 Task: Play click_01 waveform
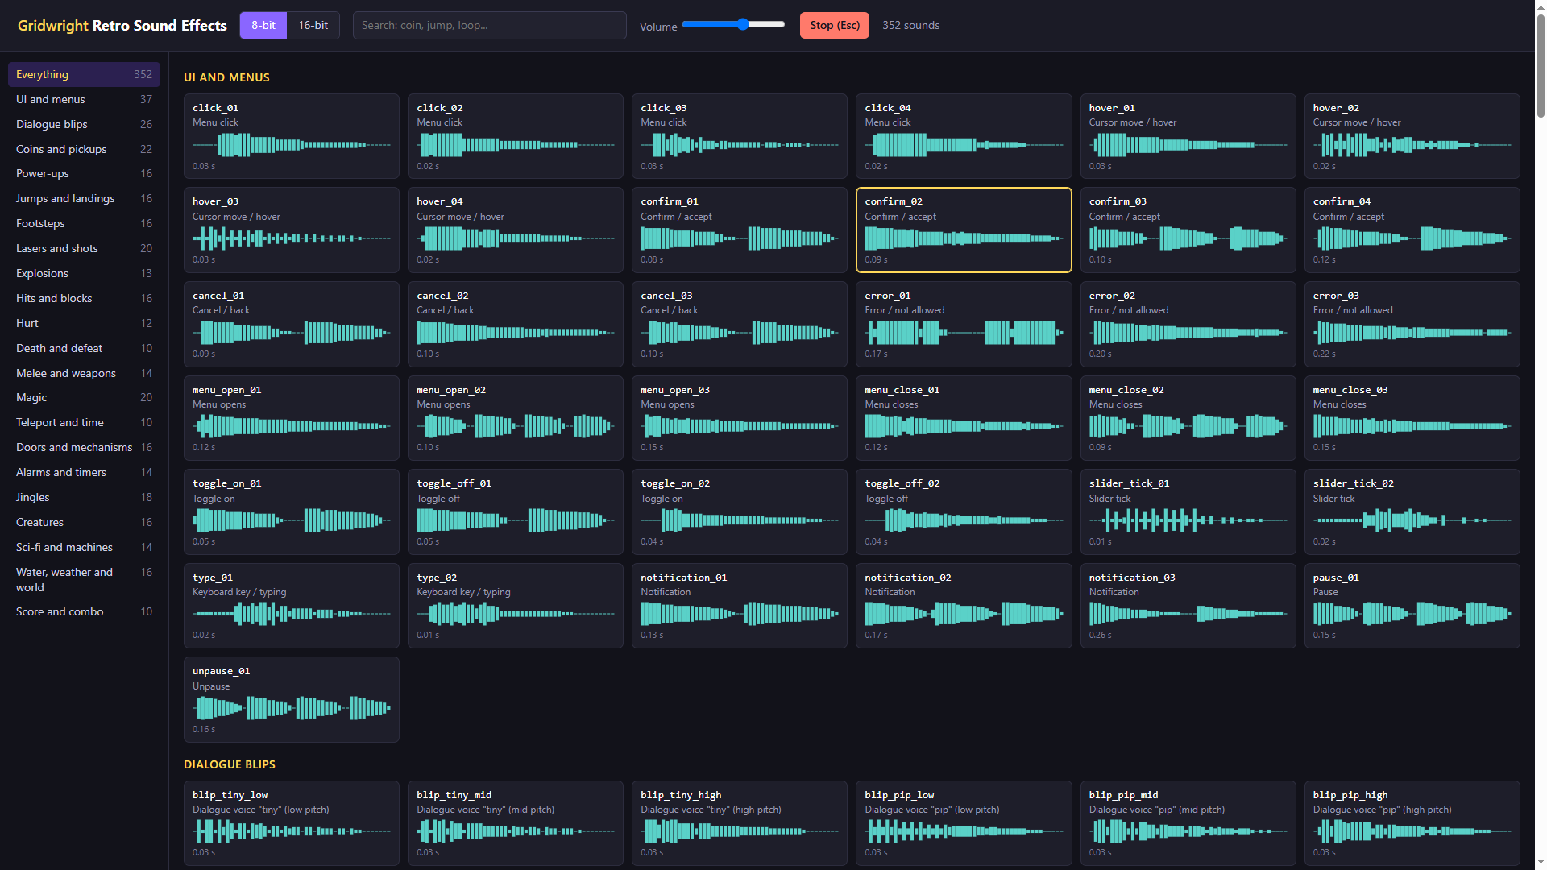pos(292,145)
